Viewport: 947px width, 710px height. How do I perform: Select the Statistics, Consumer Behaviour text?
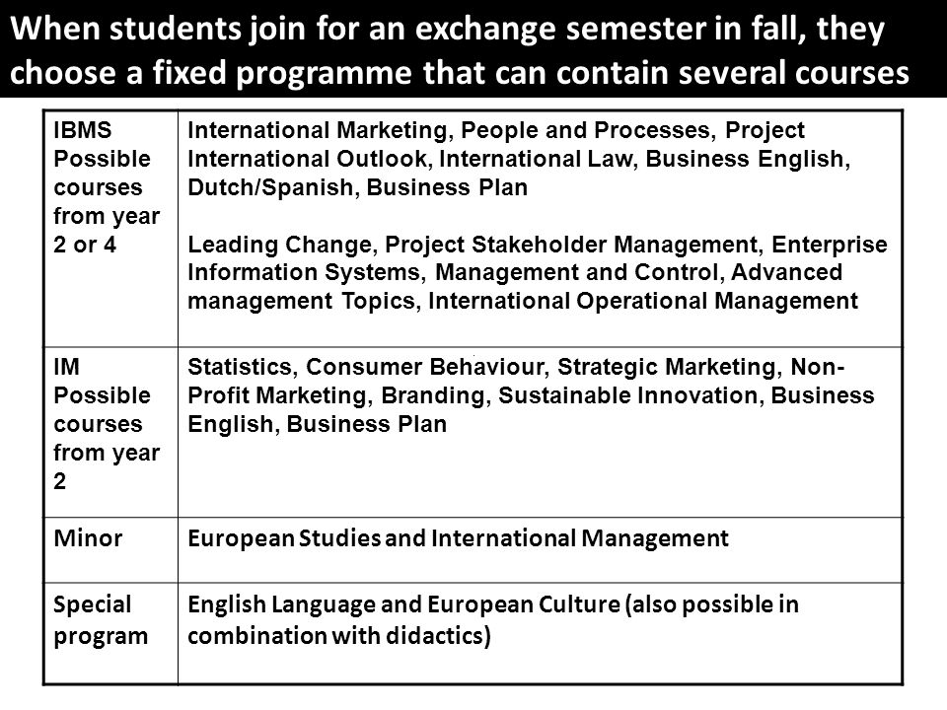[x=367, y=367]
